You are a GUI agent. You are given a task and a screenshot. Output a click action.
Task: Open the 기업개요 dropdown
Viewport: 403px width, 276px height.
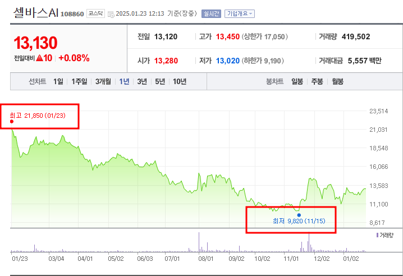[240, 13]
